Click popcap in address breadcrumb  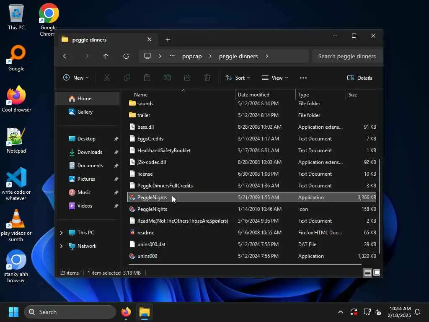[x=192, y=56]
